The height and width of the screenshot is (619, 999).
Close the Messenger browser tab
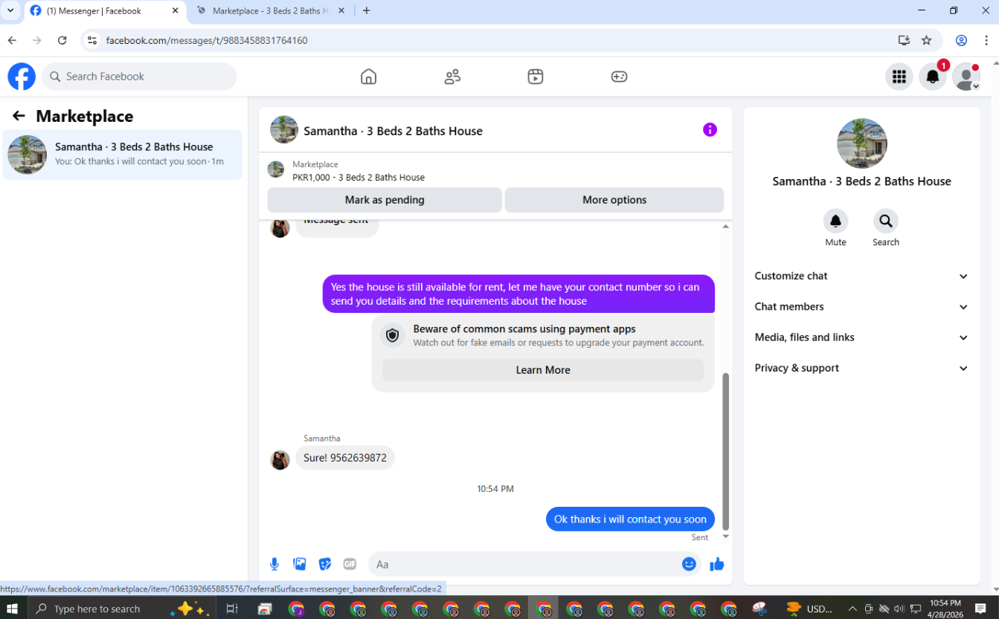(176, 11)
